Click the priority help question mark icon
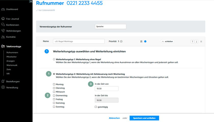Image resolution: width=214 pixels, height=122 pixels. click(x=121, y=41)
